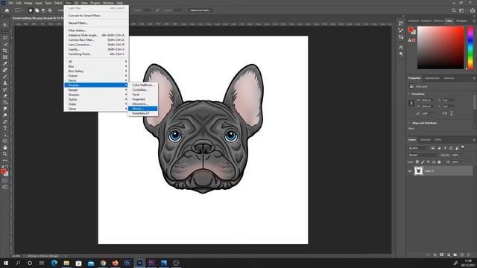
Task: Select the Clone Stamp tool
Action: [x=5, y=83]
